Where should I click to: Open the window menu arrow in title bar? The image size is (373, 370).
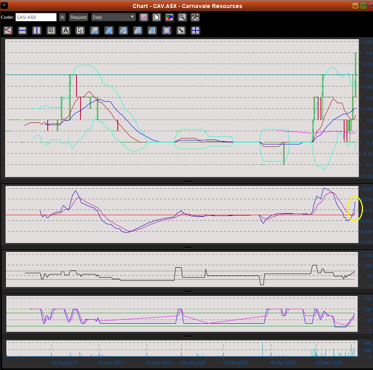point(4,6)
